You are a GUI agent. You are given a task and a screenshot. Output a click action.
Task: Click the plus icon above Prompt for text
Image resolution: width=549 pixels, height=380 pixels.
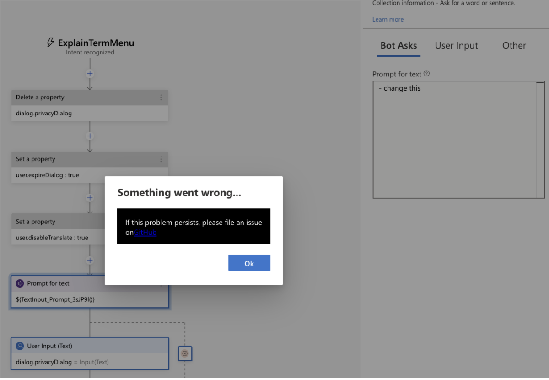pos(90,260)
